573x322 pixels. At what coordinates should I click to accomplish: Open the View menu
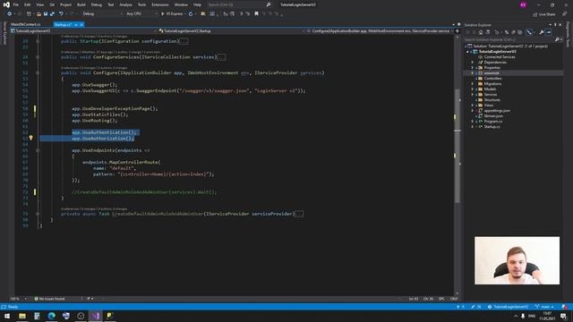click(39, 4)
